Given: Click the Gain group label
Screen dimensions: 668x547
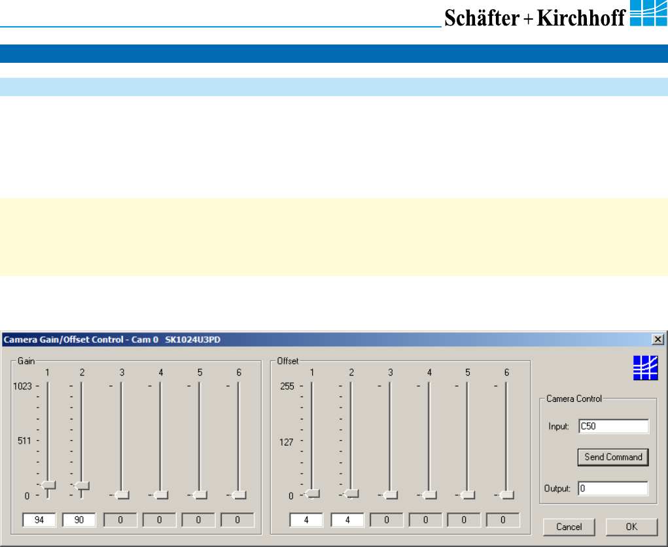Looking at the screenshot, I should pos(26,361).
